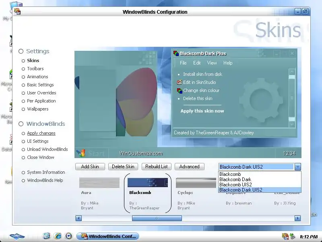
Task: Click the WindowBlinds section heading
Action: pyautogui.click(x=45, y=124)
